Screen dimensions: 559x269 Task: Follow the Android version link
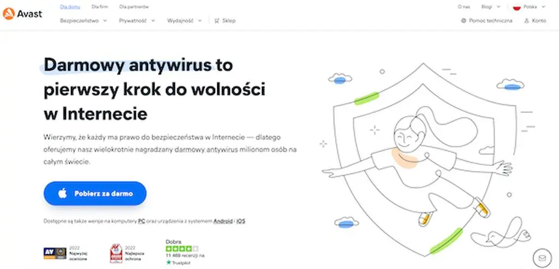tap(223, 221)
